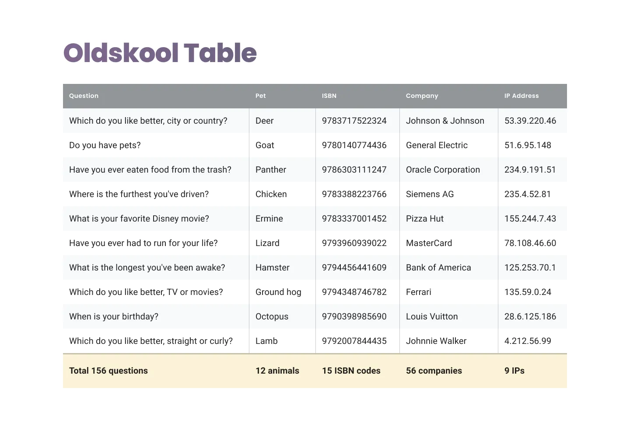Select the 'Total 156 questions' footer cell
Viewport: 630px width, 423px height.
[108, 371]
